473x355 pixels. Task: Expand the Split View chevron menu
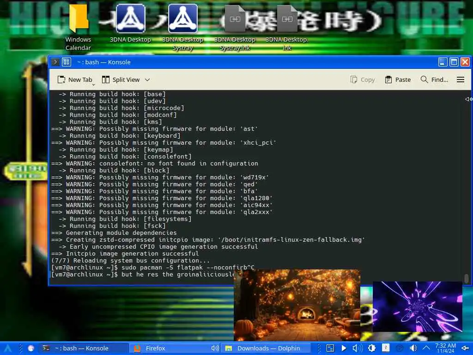(x=147, y=80)
